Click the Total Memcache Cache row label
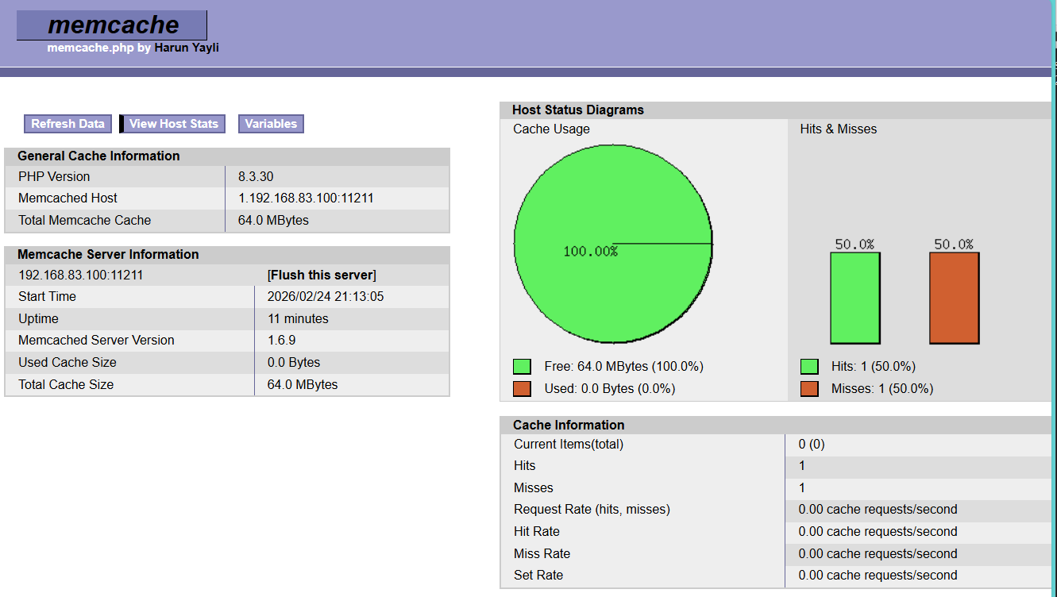 [84, 221]
